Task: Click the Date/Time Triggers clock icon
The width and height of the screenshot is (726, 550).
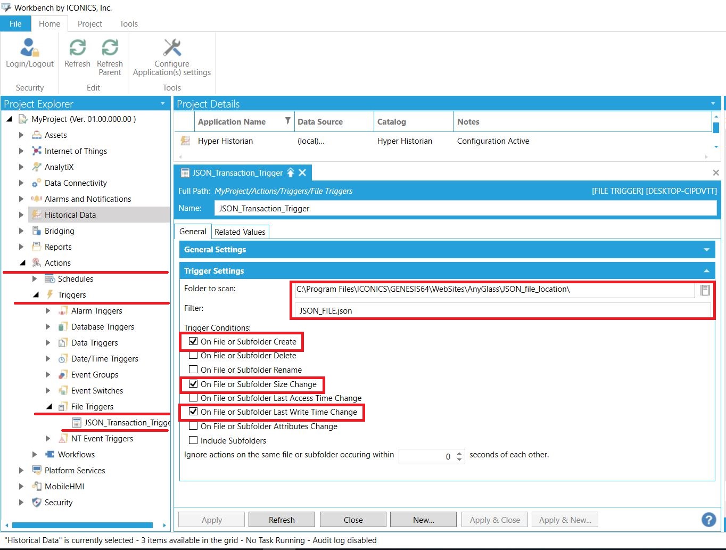Action: click(63, 359)
